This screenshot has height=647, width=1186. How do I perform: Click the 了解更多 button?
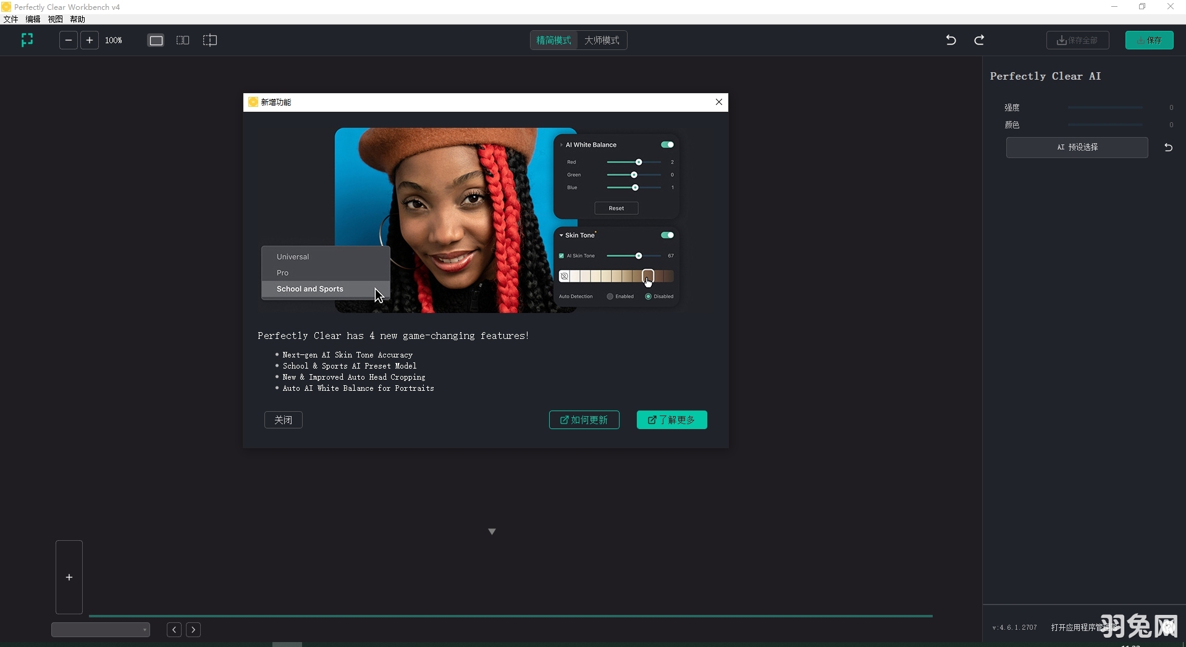click(x=671, y=420)
